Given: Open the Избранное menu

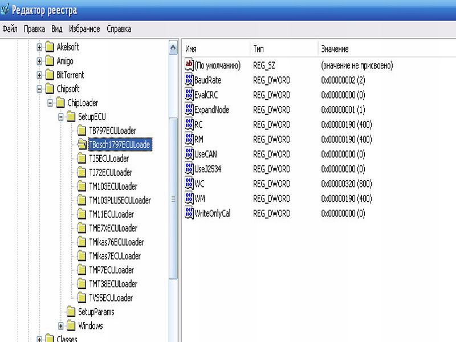Looking at the screenshot, I should click(84, 28).
